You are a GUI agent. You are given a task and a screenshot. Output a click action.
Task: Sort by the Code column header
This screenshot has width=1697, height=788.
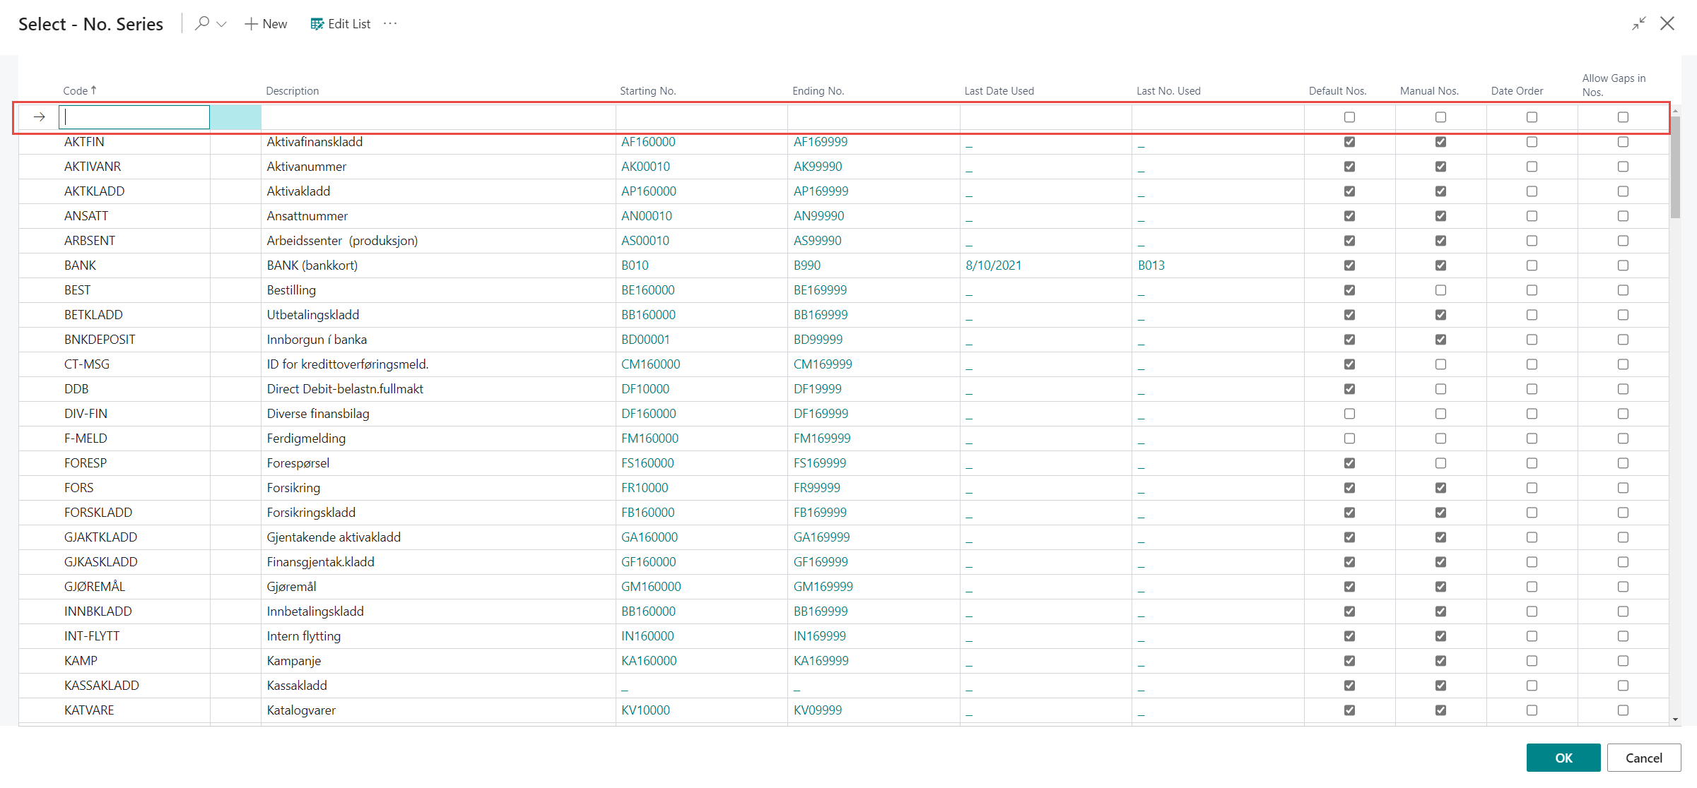pos(76,91)
